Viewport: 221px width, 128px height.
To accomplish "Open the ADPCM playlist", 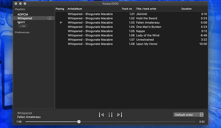I will [x=23, y=14].
